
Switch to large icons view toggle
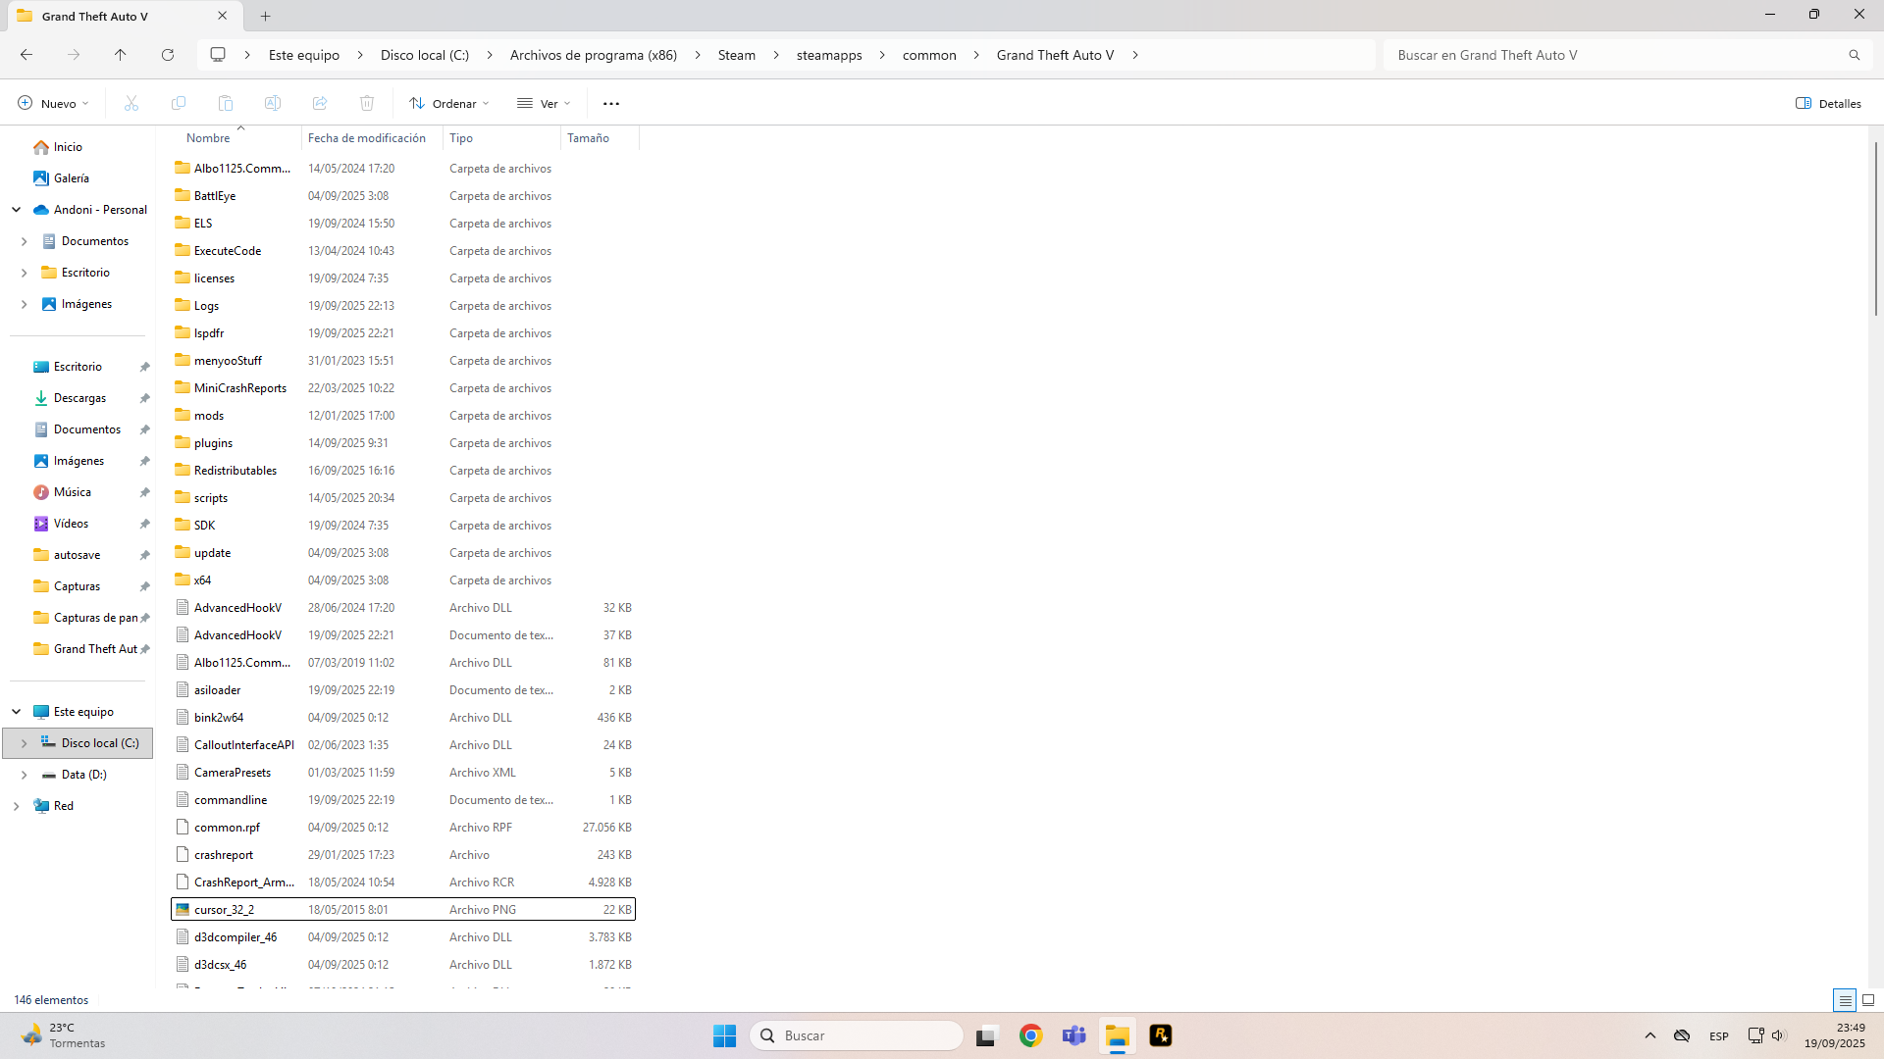point(1868,1000)
